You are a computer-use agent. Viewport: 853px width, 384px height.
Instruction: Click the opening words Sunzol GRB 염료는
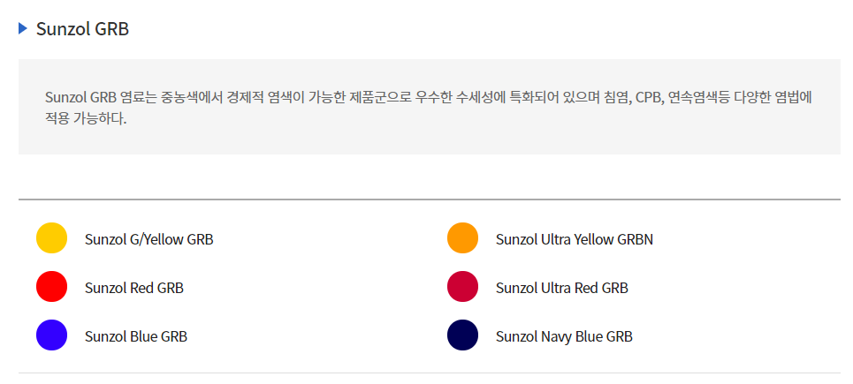[102, 98]
